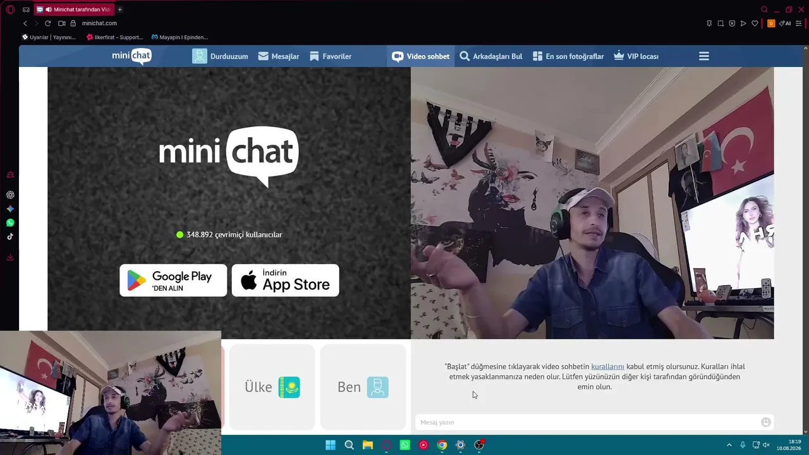Open a new browser tab
The image size is (809, 455).
coord(119,9)
